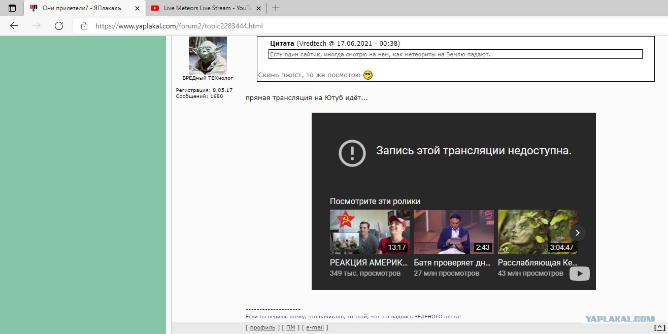The height and width of the screenshot is (334, 668).
Task: Click the text 'прямая трансляция на Ютуб идёт...'
Action: pos(307,97)
